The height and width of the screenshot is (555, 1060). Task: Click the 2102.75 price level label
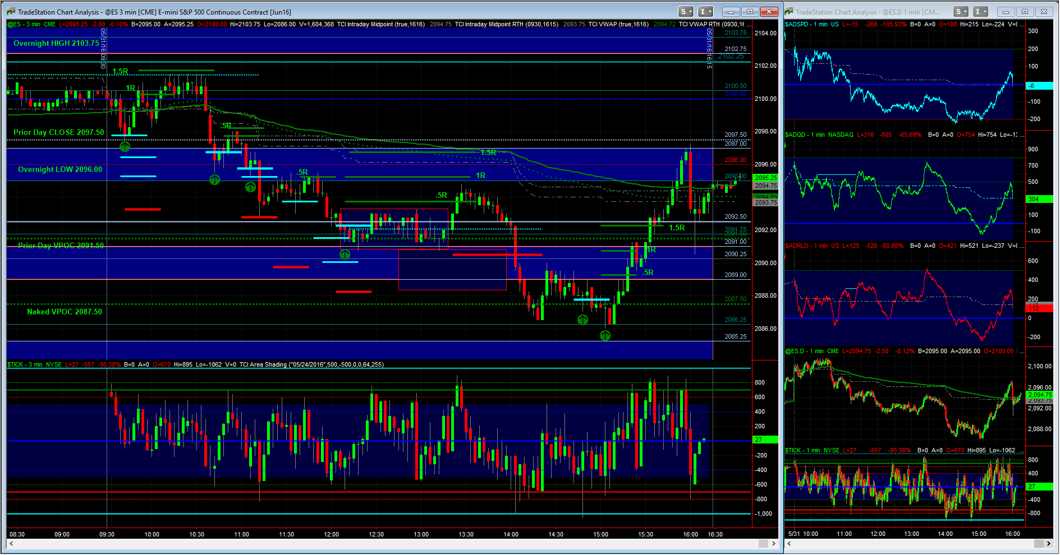(736, 49)
